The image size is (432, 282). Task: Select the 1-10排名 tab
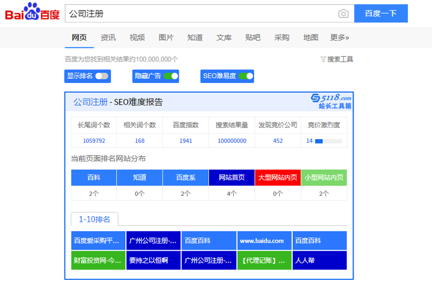point(94,219)
